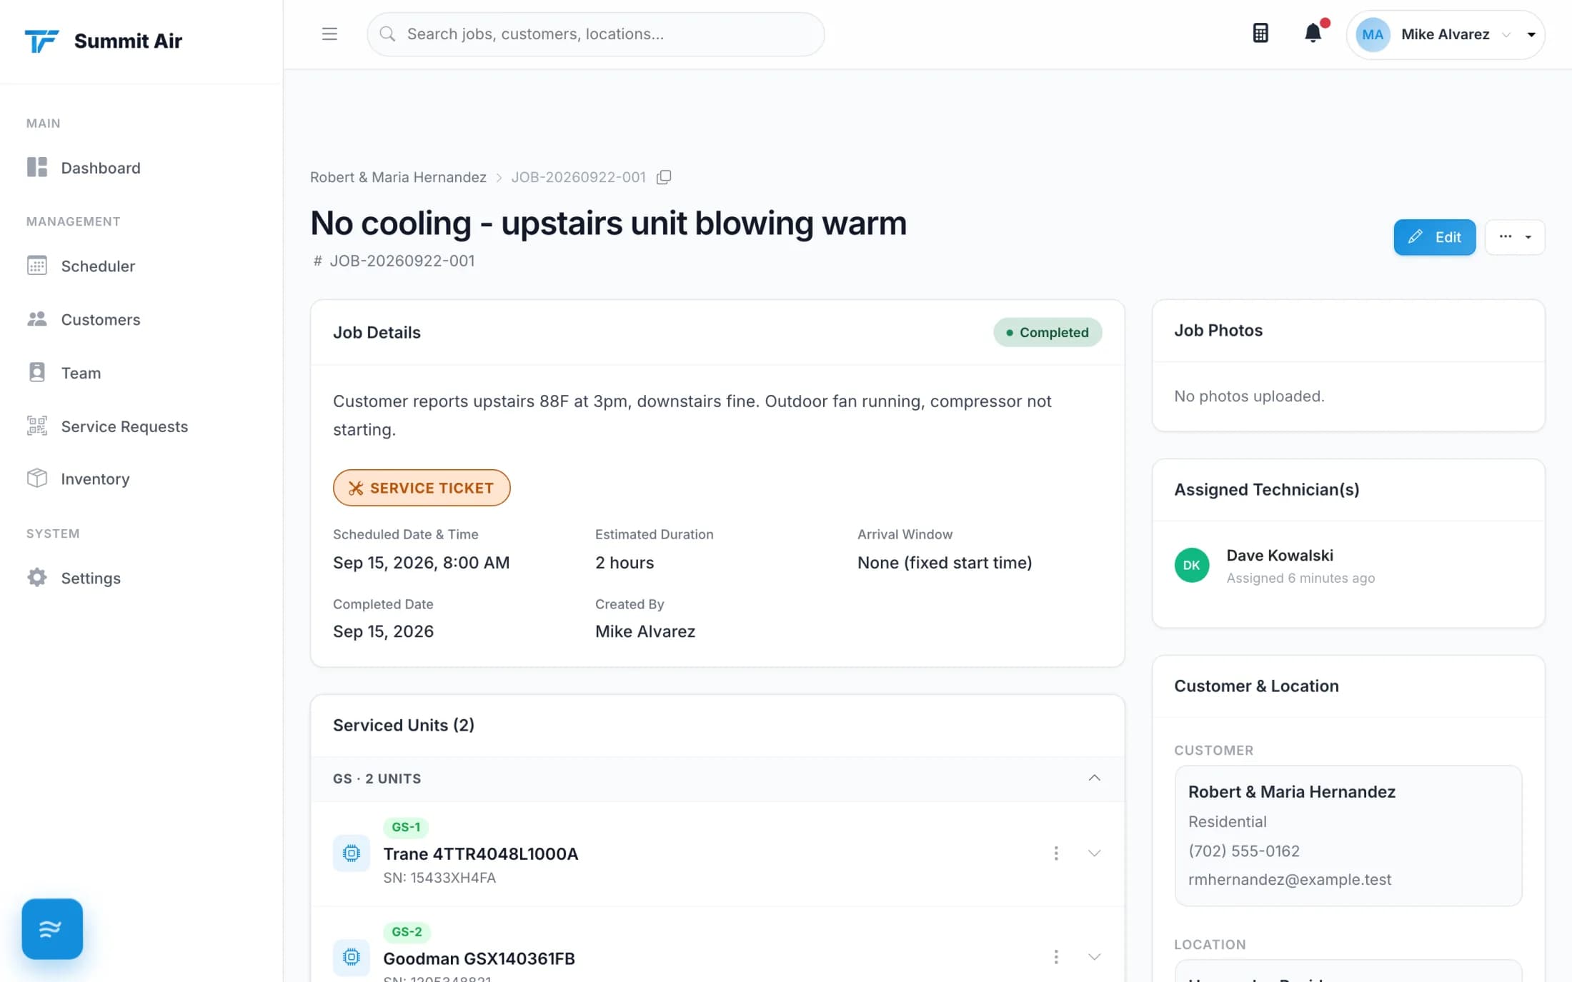This screenshot has height=982, width=1572.
Task: Expand the Goodman GSX140361FB unit row
Action: point(1094,957)
